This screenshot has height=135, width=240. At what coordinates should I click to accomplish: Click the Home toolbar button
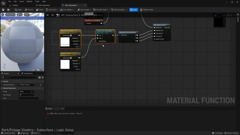[39, 10]
